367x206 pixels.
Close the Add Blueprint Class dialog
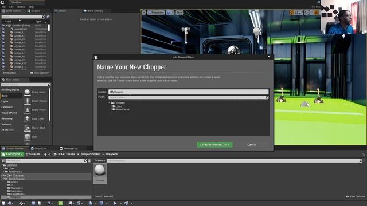[269, 57]
